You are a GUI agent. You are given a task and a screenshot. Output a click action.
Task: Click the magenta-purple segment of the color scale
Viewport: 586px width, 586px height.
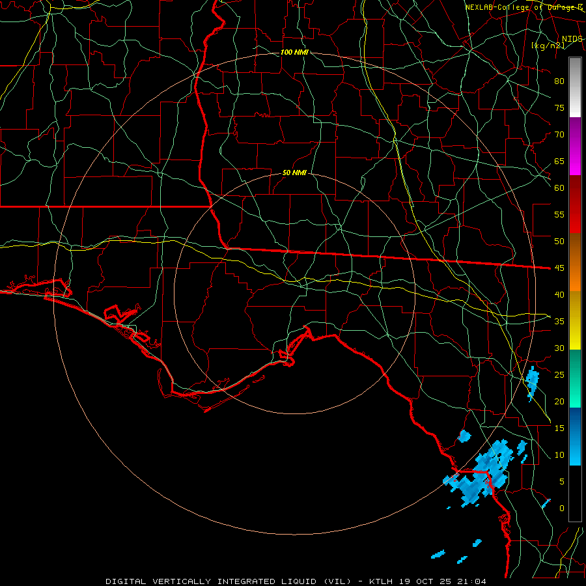(575, 146)
